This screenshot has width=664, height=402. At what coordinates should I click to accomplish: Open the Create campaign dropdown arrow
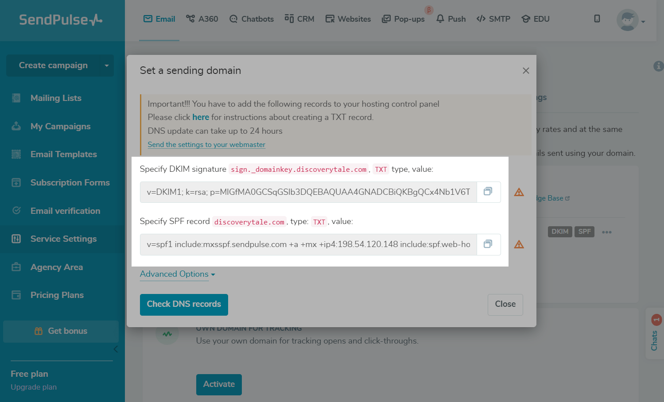(106, 66)
